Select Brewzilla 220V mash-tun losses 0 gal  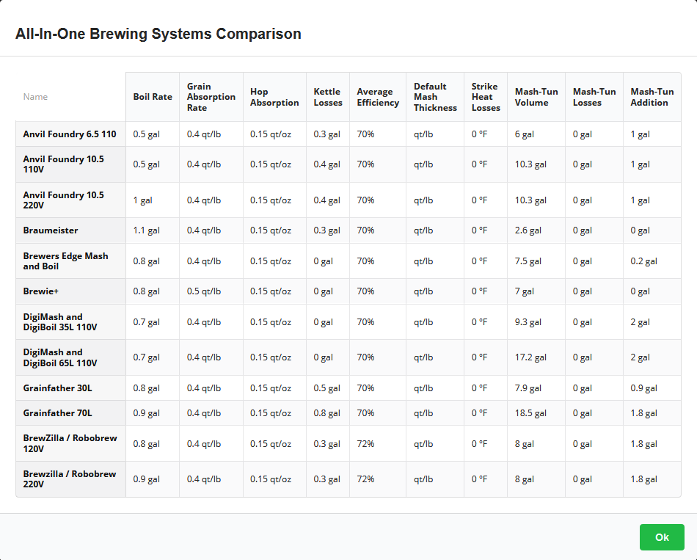point(583,479)
